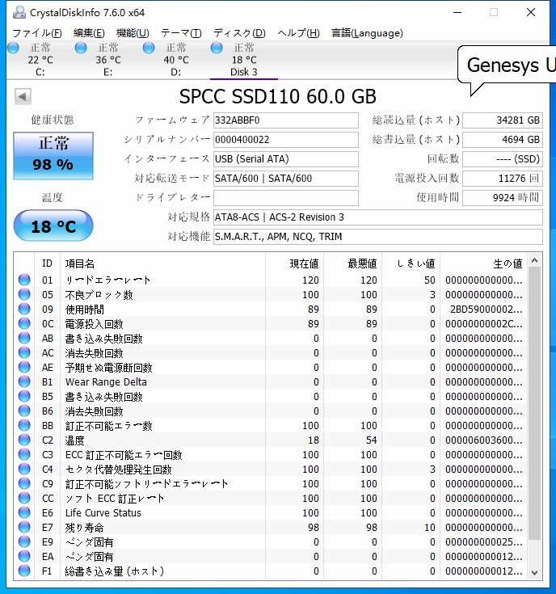The width and height of the screenshot is (556, 594).
Task: Click the SPCC SSD110 60.0 GB title
Action: (x=278, y=96)
